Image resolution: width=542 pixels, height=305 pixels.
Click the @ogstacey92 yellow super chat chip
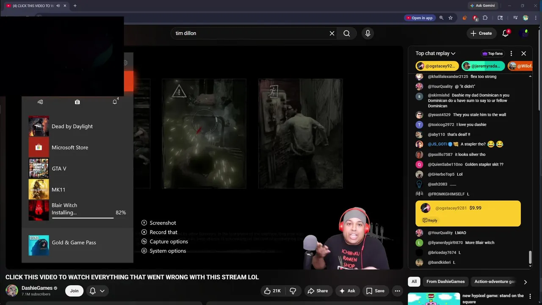pyautogui.click(x=437, y=66)
